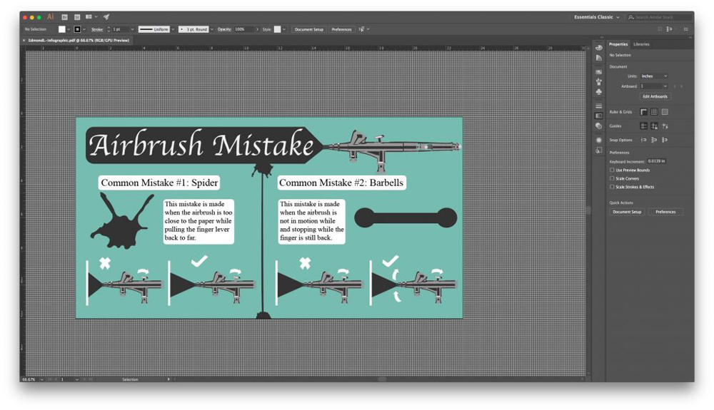
Task: Open the Essentials Classic workspace dropdown
Action: [596, 17]
